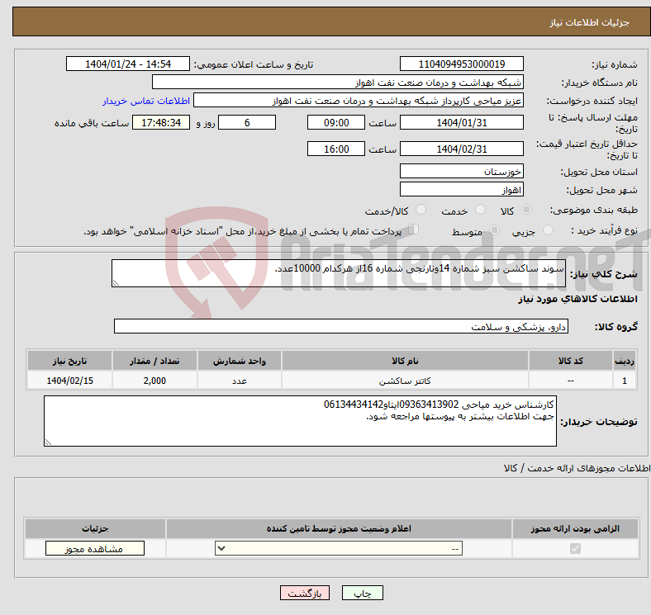Image resolution: width=651 pixels, height=615 pixels.
Task: Click the request creator name field
Action: (359, 101)
